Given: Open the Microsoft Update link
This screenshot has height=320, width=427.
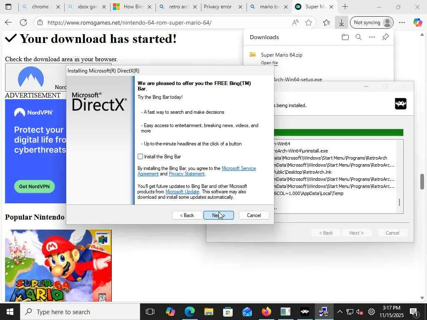Looking at the screenshot, I should [x=182, y=192].
